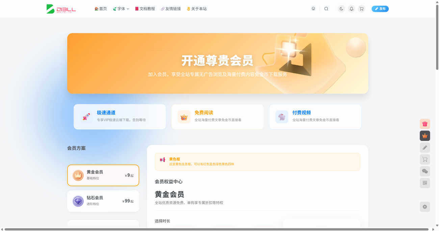Expand the 字体 dropdown menu
Screen dimensions: 439x231
(x=121, y=9)
